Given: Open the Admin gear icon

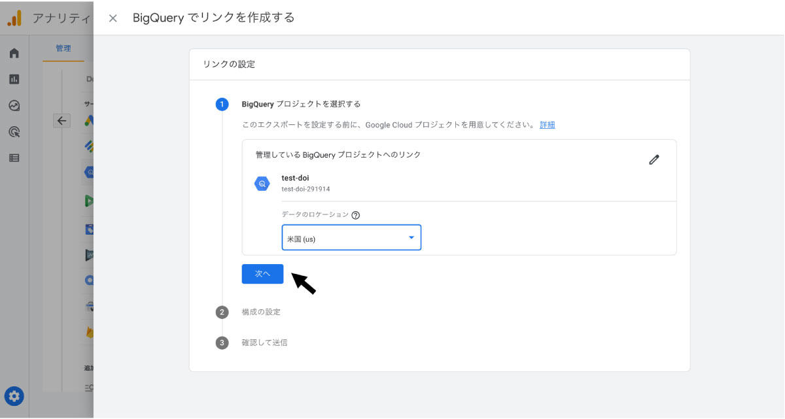Looking at the screenshot, I should tap(14, 395).
